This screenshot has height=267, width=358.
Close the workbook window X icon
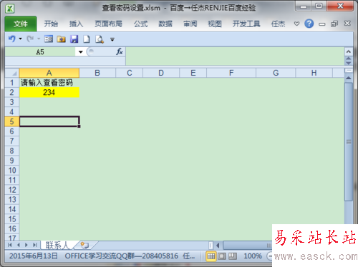tap(347, 24)
